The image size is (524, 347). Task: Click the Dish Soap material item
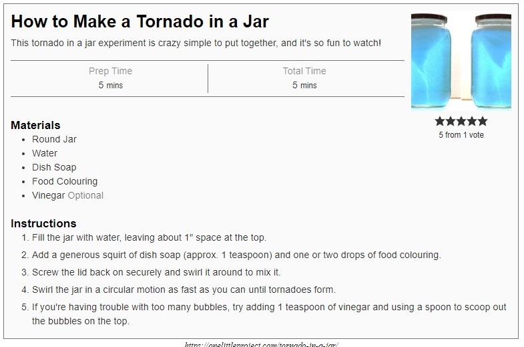54,167
